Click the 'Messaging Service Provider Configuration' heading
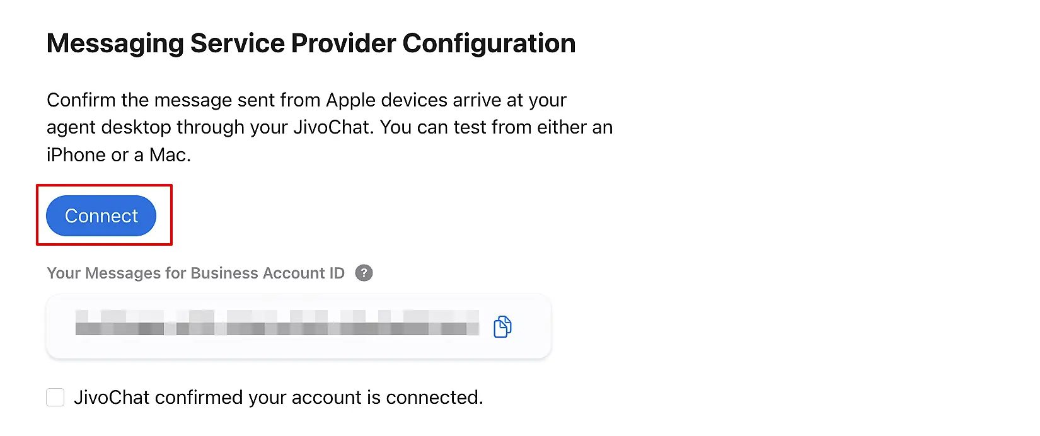Image resolution: width=1040 pixels, height=436 pixels. [311, 43]
